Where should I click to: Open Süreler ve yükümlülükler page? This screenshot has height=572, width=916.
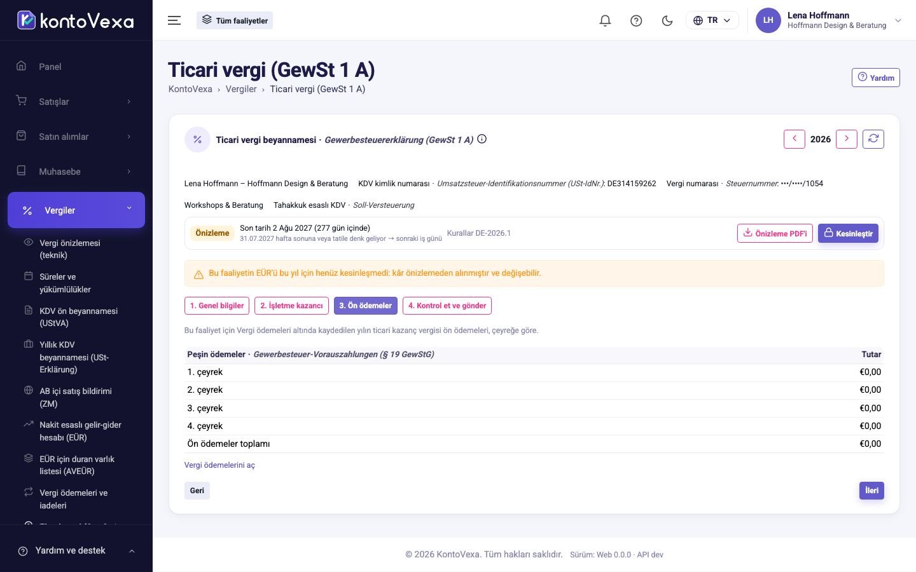(76, 283)
